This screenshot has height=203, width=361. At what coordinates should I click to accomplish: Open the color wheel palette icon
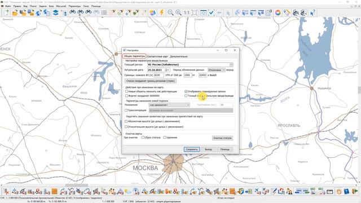click(x=278, y=12)
